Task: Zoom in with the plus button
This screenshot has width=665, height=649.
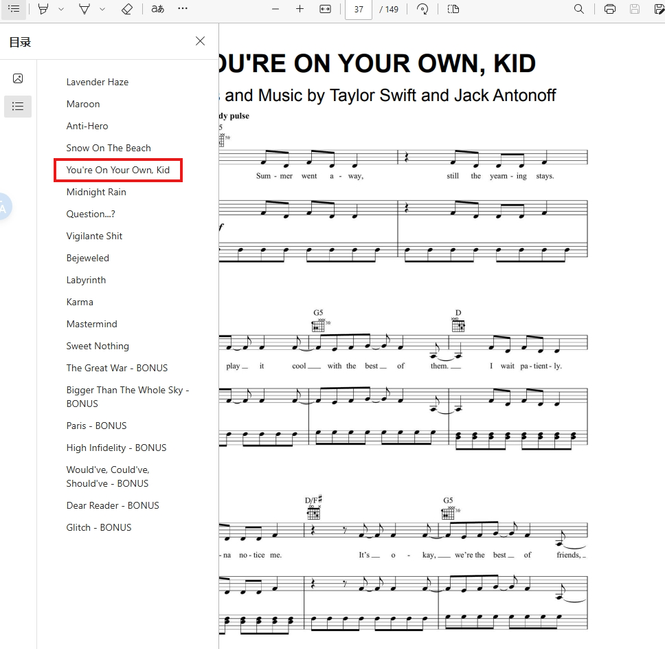Action: (x=300, y=9)
